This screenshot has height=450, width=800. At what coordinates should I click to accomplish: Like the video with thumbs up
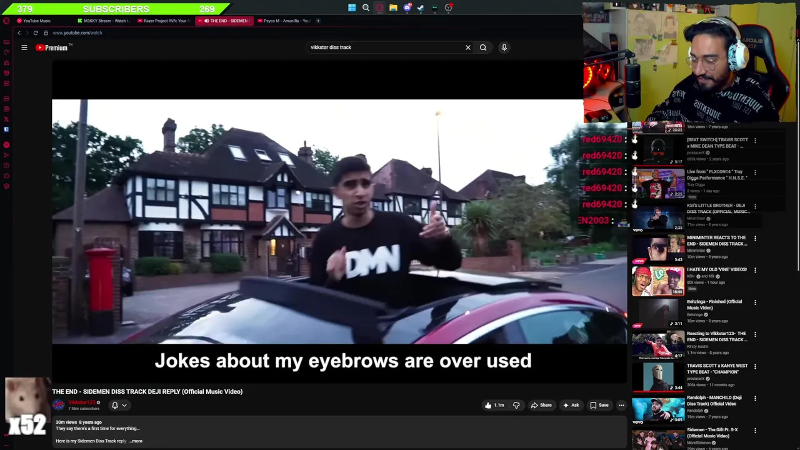494,405
